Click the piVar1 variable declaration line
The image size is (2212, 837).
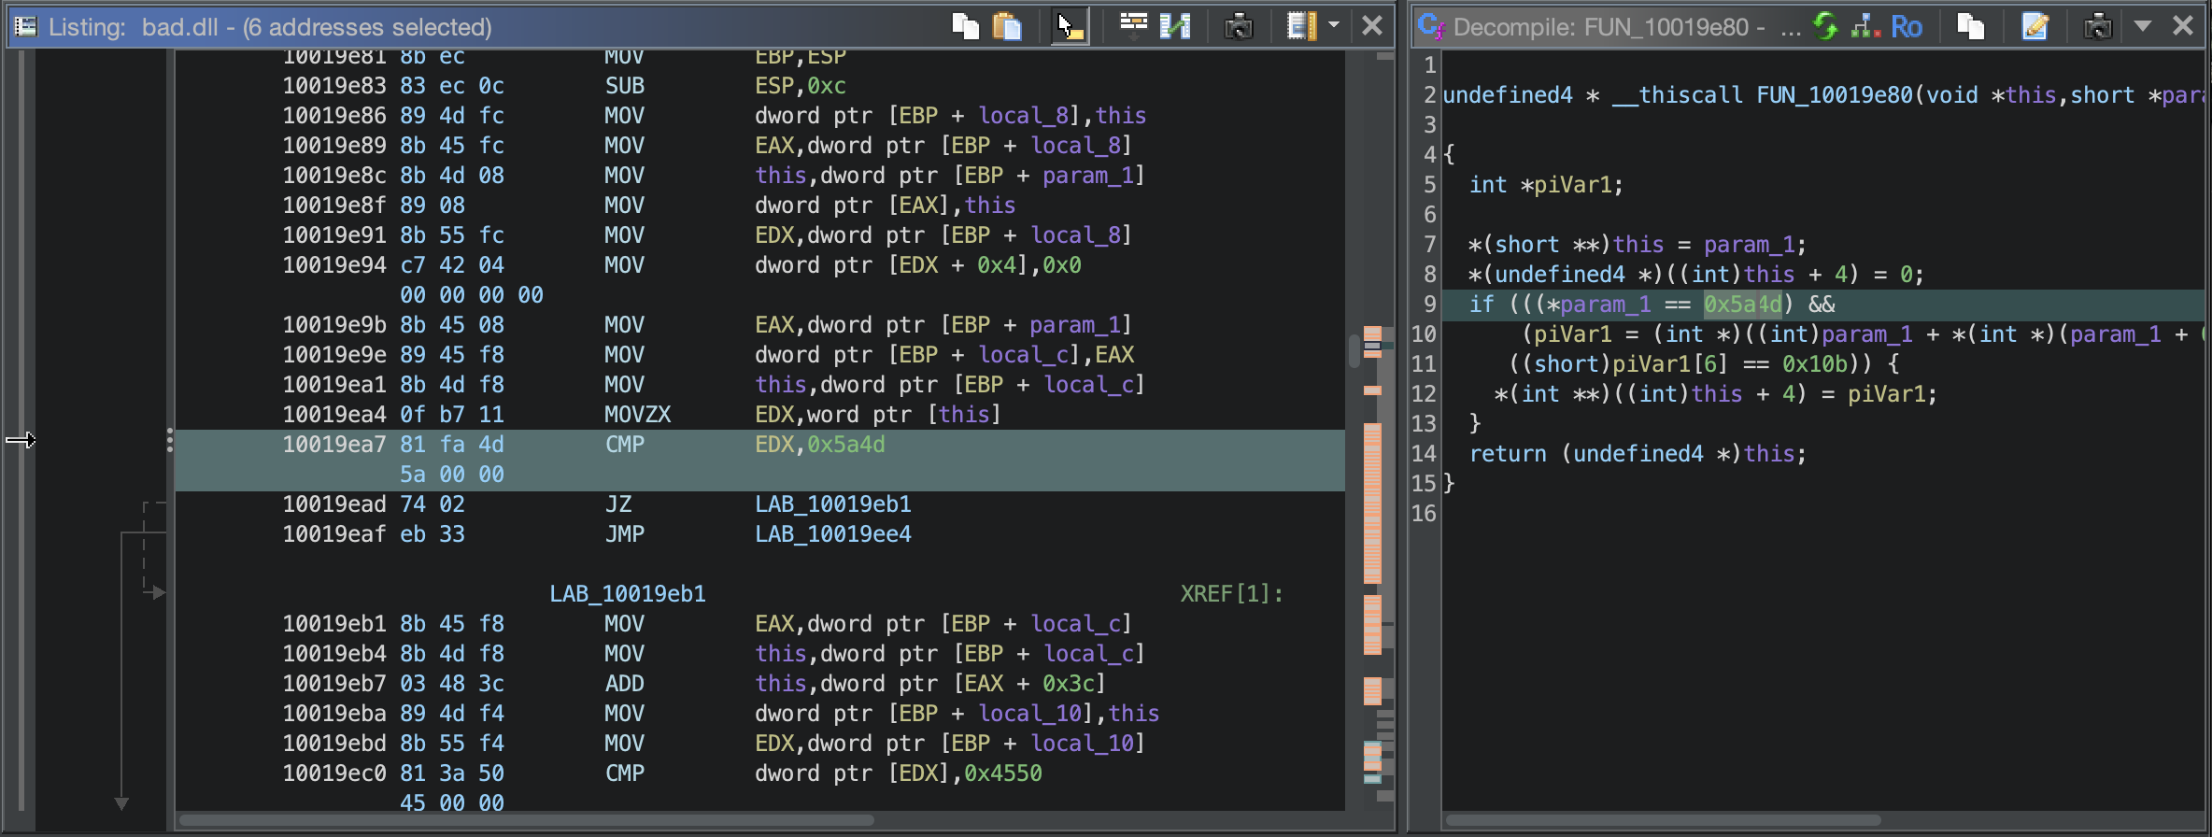pos(1546,185)
